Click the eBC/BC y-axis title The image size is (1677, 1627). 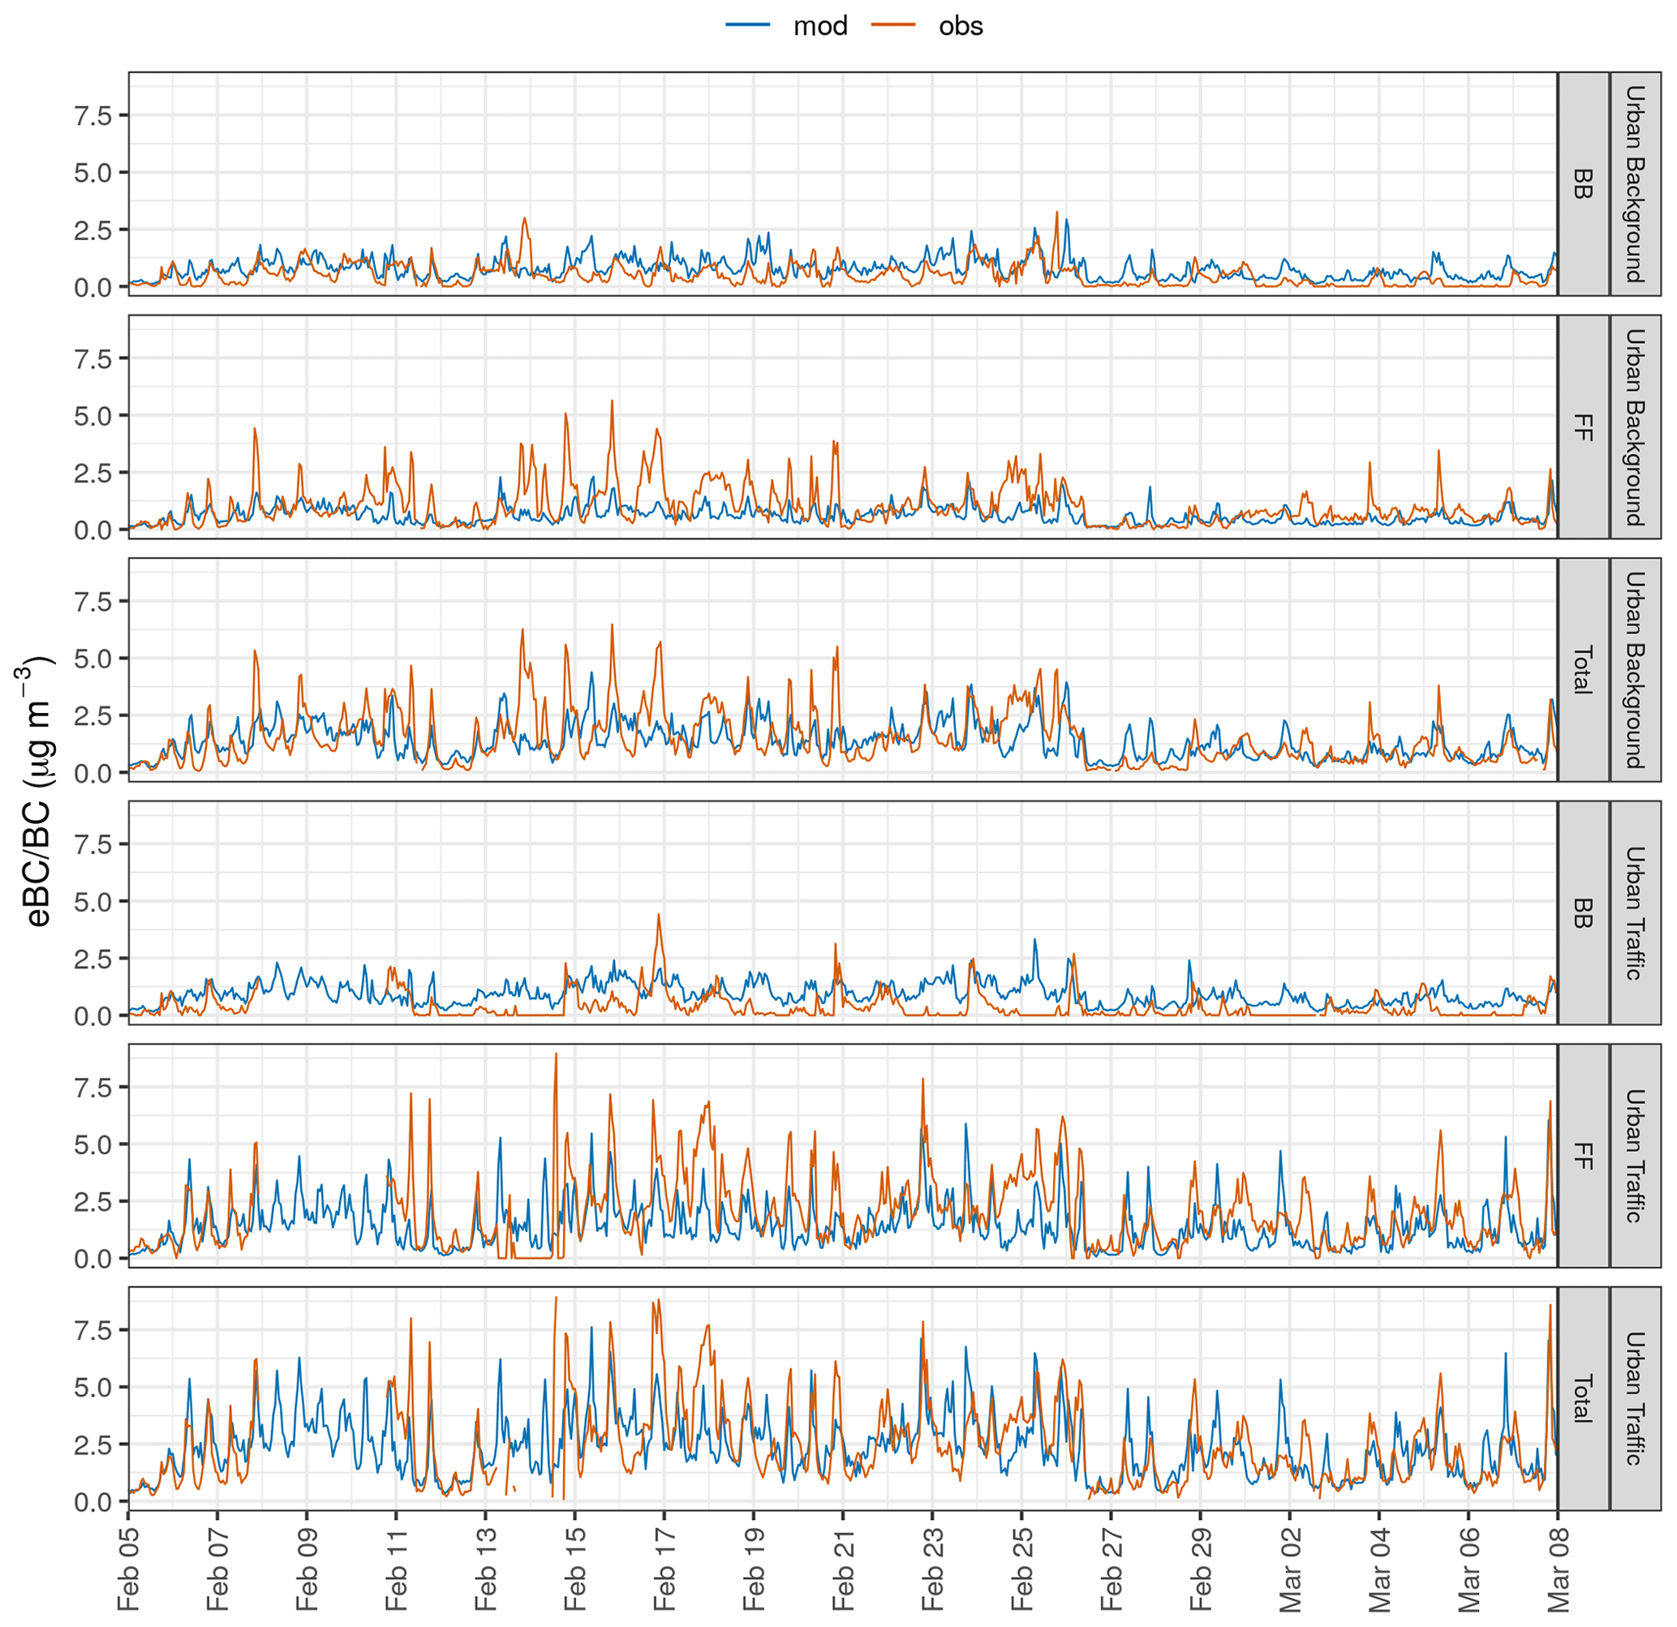point(37,792)
